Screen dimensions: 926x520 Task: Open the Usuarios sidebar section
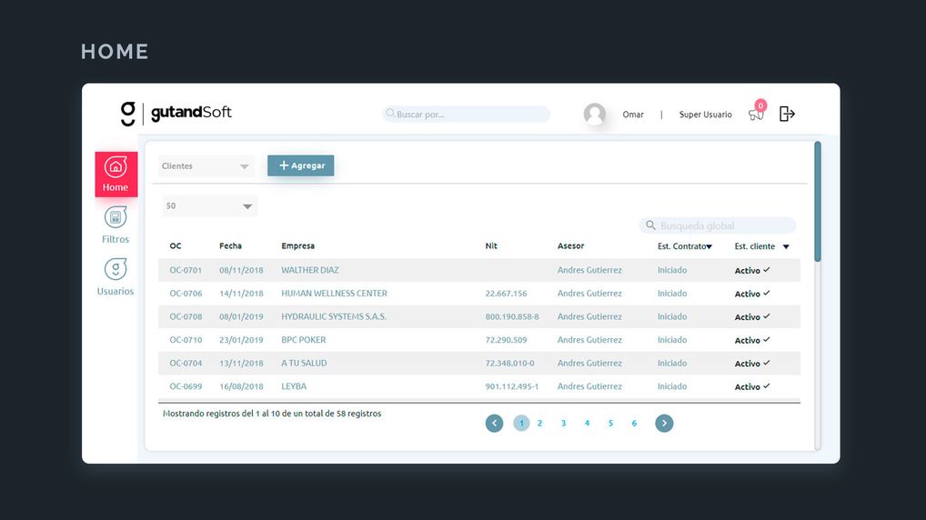click(x=116, y=277)
